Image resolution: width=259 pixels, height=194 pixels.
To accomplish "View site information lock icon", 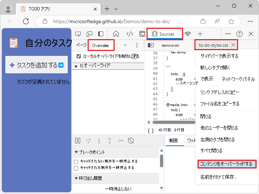I will [x=45, y=21].
